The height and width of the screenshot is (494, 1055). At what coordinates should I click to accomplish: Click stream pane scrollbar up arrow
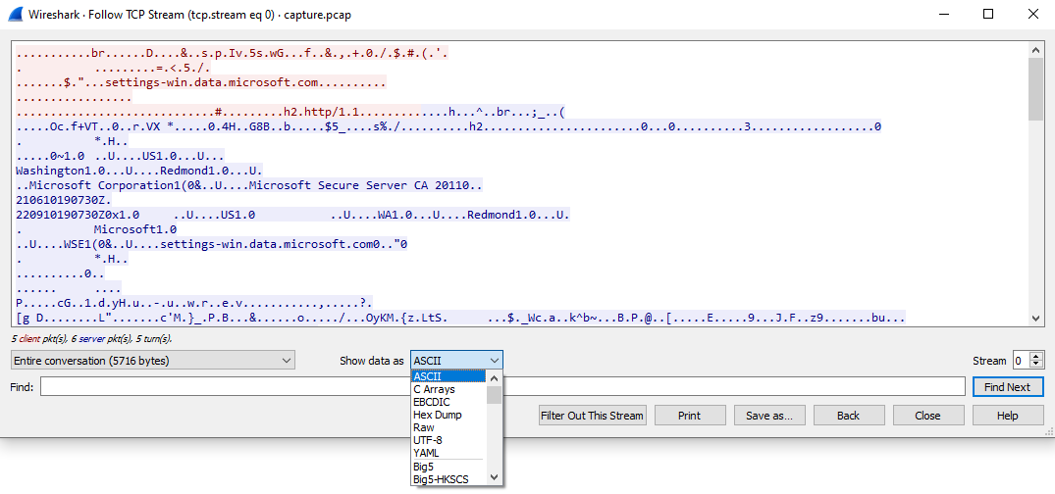[x=1036, y=49]
